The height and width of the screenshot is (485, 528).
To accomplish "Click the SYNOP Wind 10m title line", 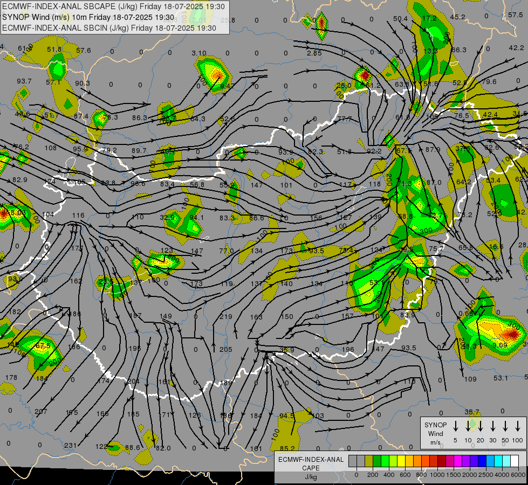I will (88, 17).
